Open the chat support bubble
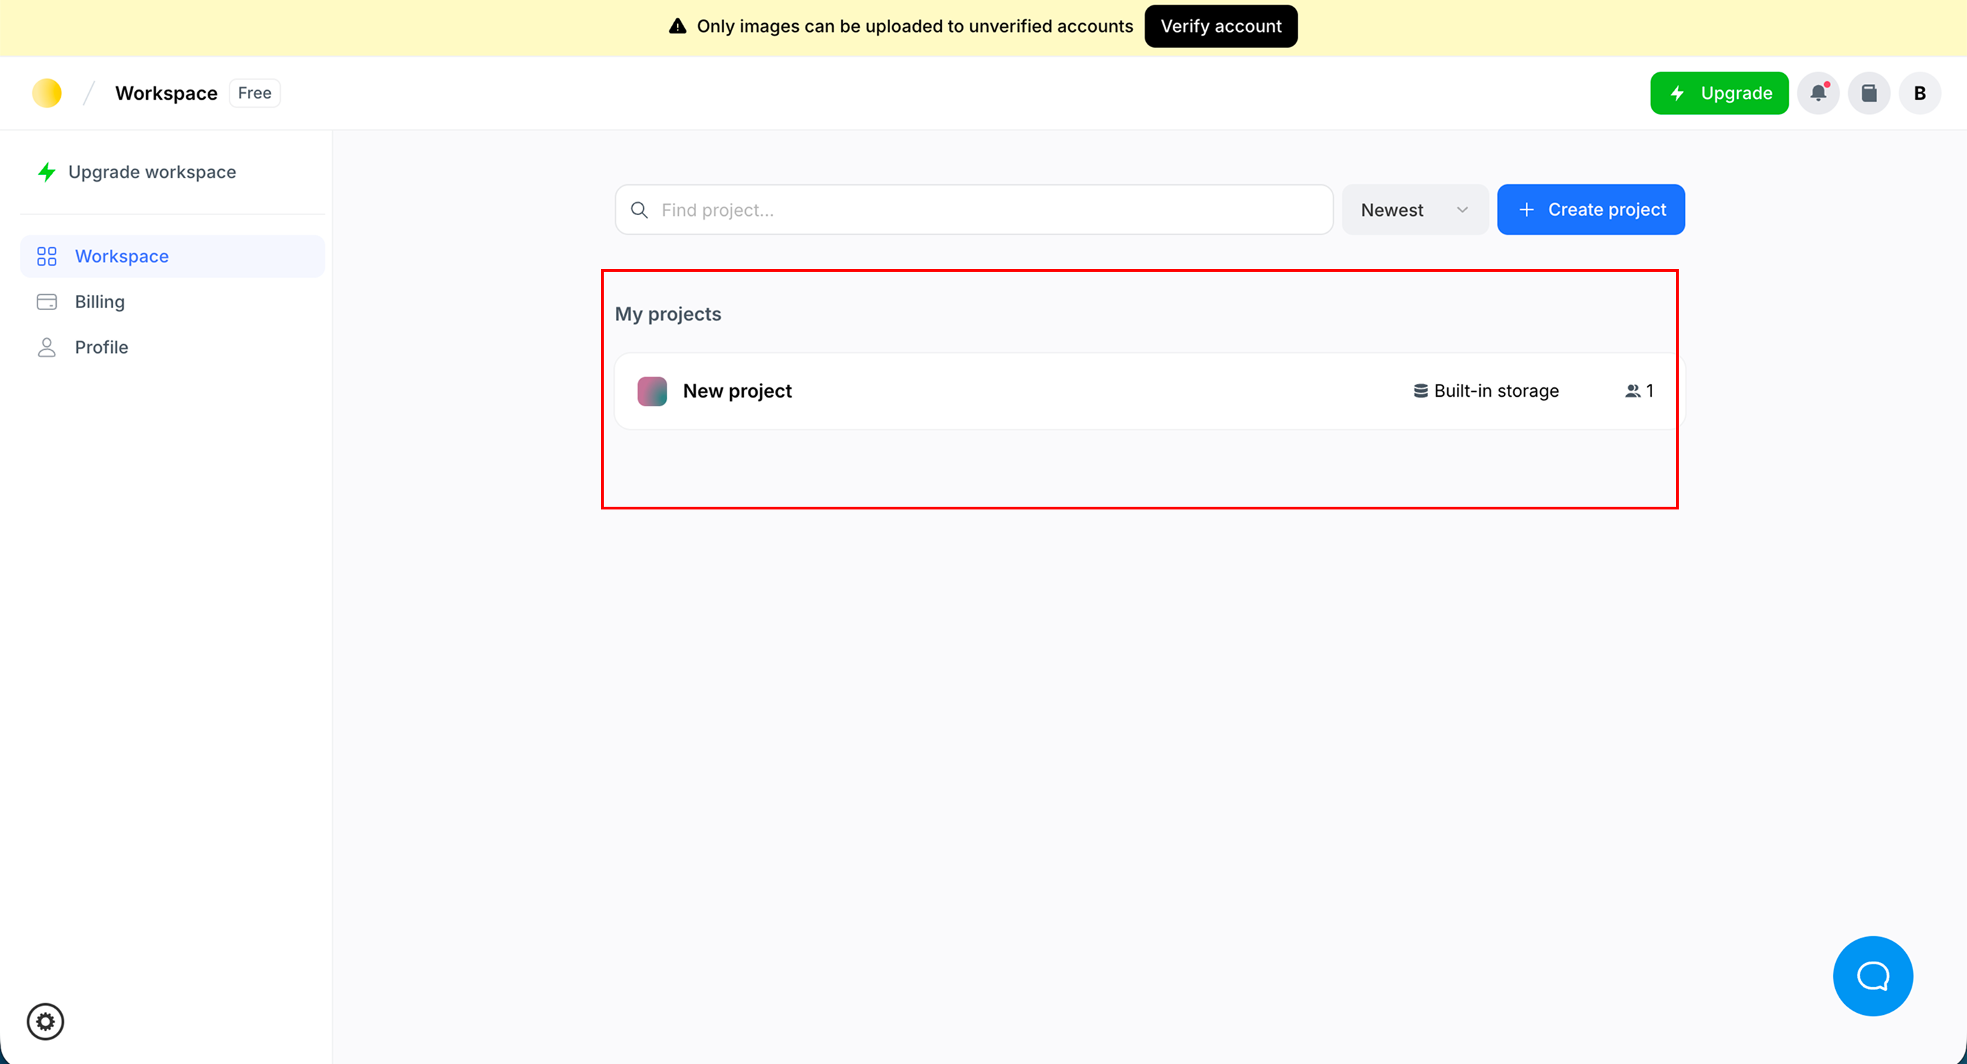 [x=1872, y=975]
